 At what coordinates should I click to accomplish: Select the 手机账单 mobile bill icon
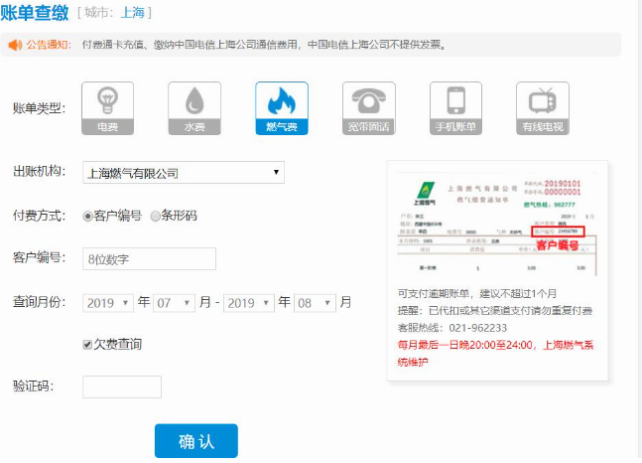tap(455, 108)
